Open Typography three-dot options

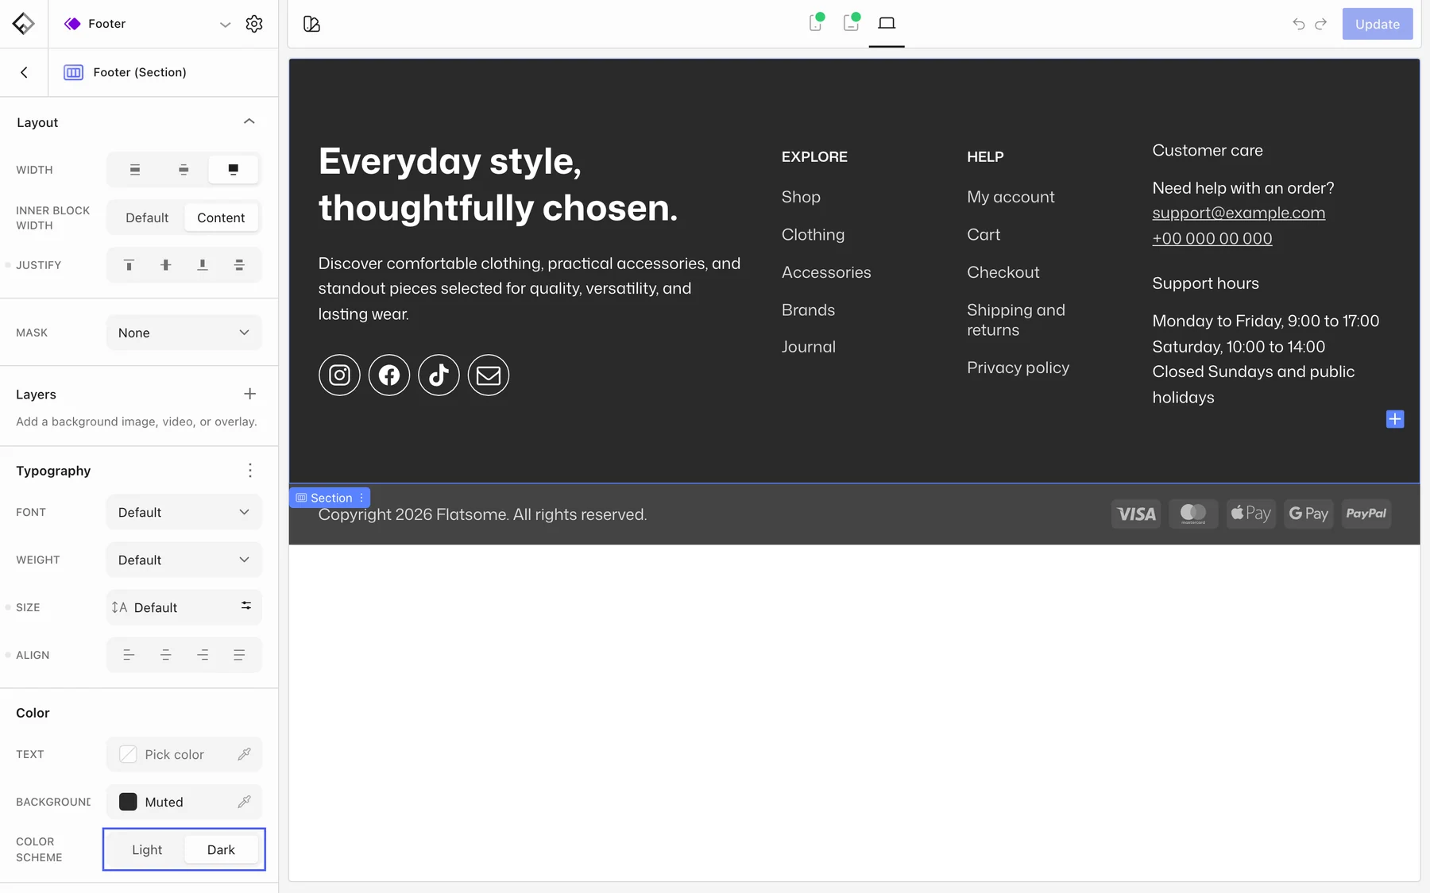pos(249,471)
